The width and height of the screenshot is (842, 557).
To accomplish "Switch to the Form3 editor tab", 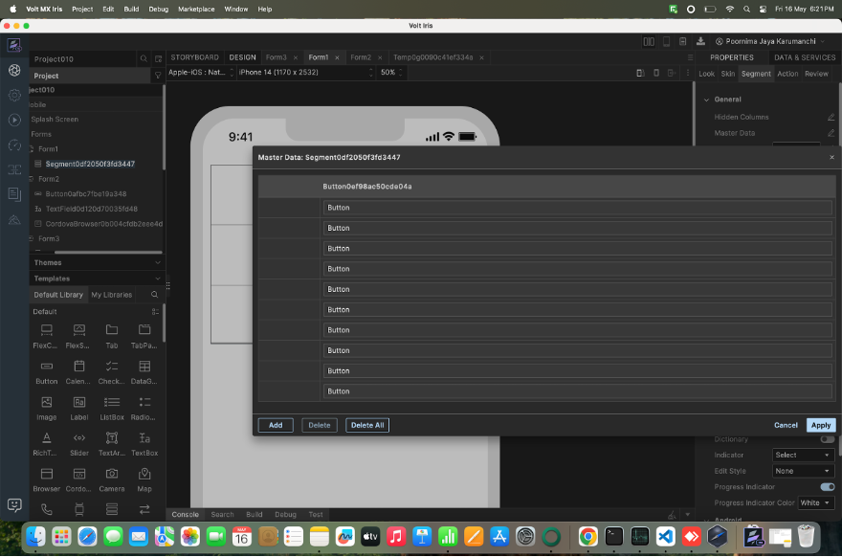I will point(276,56).
